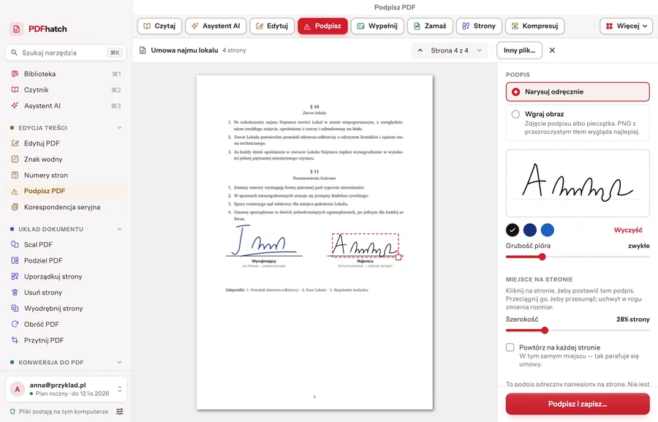The width and height of the screenshot is (658, 422).
Task: Collapse the Układ dokumentu section
Action: (x=120, y=229)
